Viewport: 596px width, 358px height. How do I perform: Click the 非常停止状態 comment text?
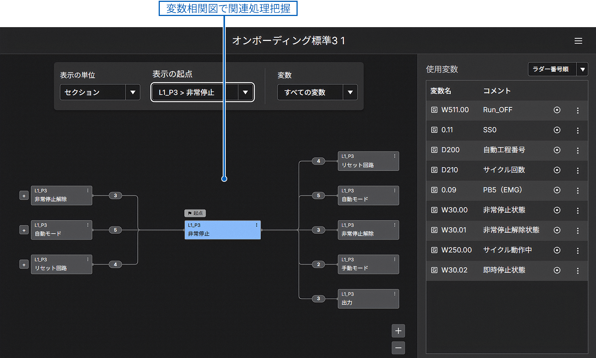(x=504, y=210)
